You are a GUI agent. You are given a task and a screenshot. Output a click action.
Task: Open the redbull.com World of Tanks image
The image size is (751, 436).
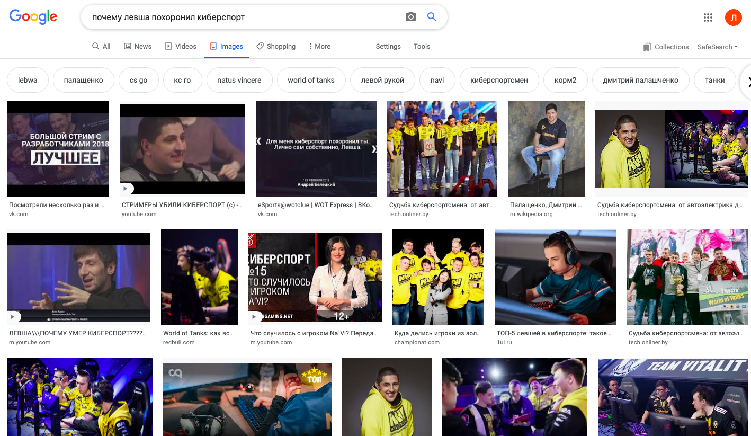[x=199, y=277]
